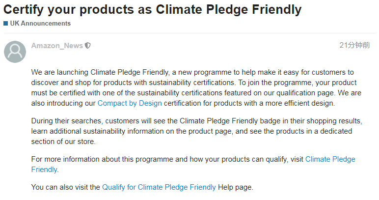Click the line "section of our store."
Image resolution: width=379 pixels, height=200 pixels.
[x=63, y=142]
